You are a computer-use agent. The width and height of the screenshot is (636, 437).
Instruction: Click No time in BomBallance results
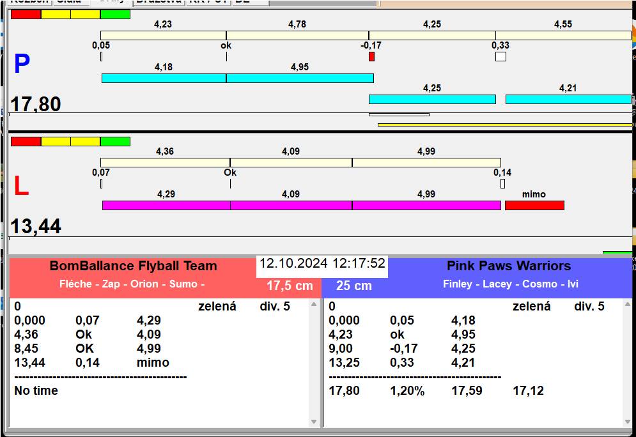point(36,391)
